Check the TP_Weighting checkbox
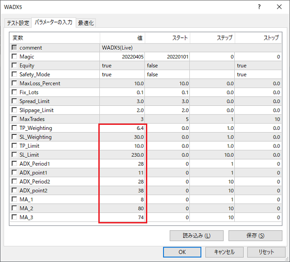290x262 pixels. [14, 128]
